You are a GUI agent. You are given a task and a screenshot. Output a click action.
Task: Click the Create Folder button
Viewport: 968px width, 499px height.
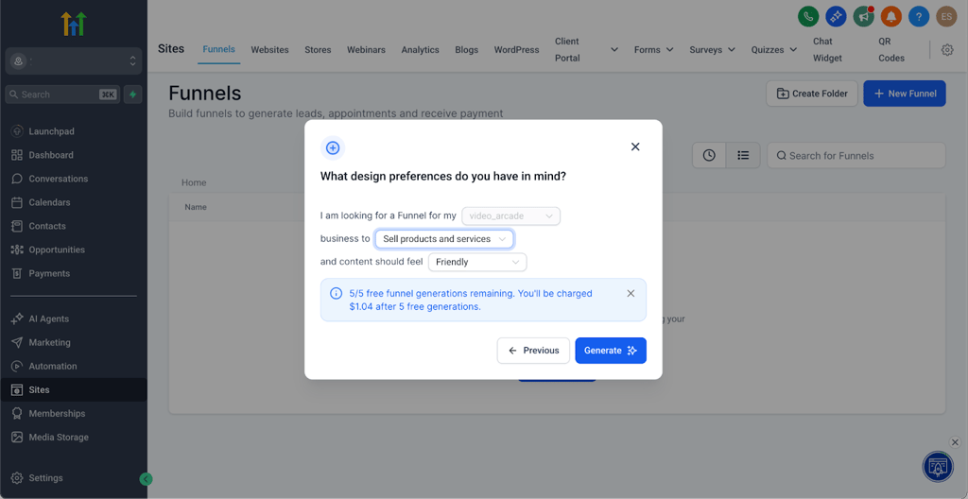click(x=812, y=94)
